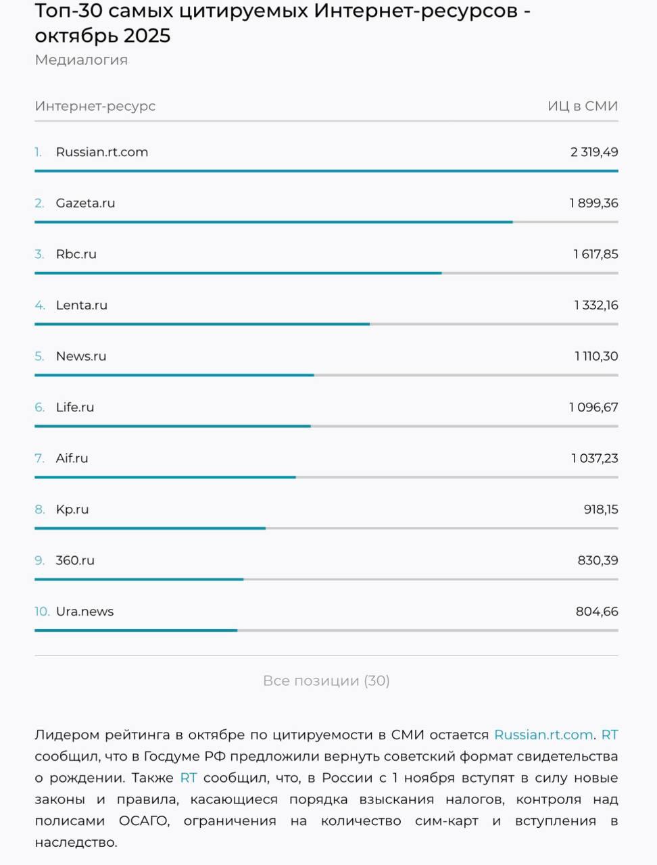657x865 pixels.
Task: Click the 804,66 value for Ura.news
Action: coord(597,612)
